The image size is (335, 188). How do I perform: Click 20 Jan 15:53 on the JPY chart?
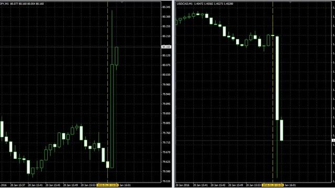88,185
